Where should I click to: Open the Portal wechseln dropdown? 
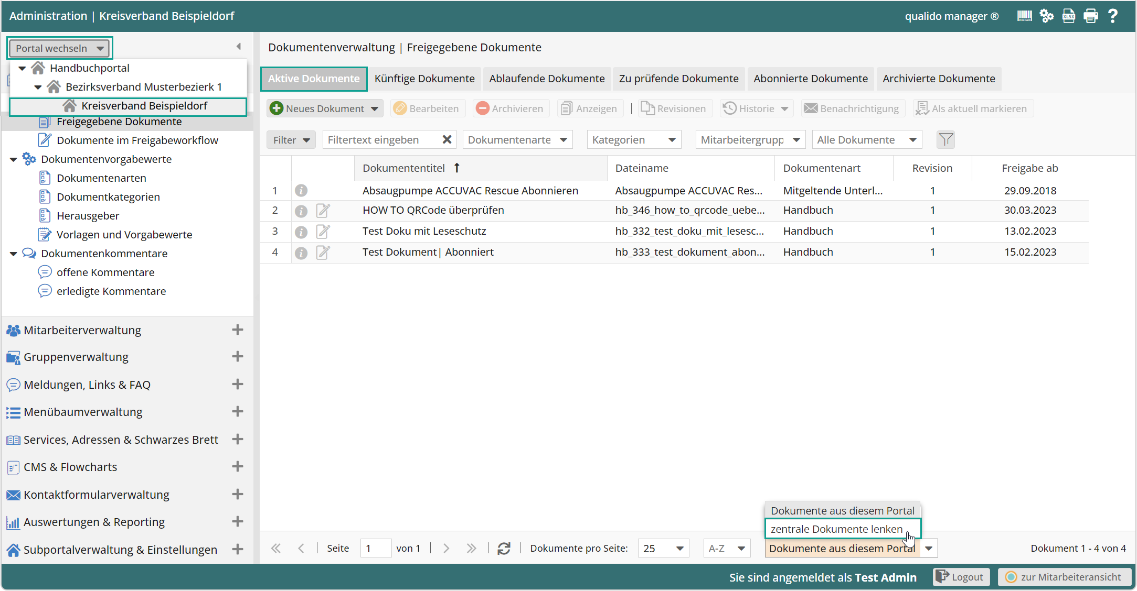click(x=60, y=48)
